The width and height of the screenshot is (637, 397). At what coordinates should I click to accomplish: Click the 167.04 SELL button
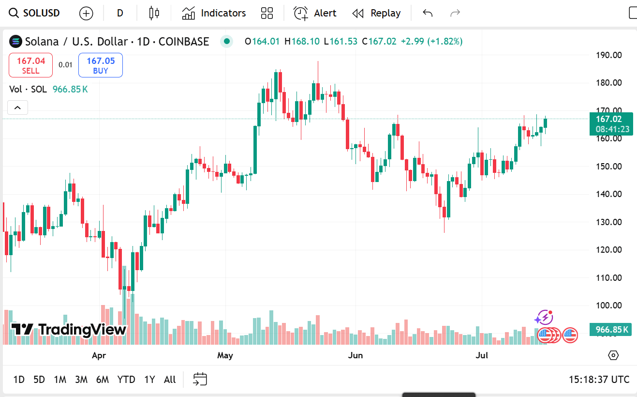point(30,65)
